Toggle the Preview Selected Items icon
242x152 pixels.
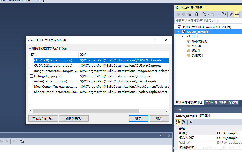coord(237,14)
